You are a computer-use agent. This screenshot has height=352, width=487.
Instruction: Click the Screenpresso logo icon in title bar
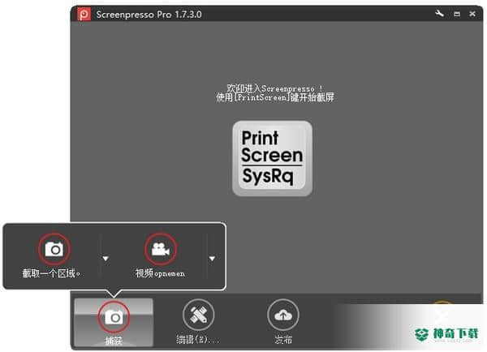coord(84,14)
